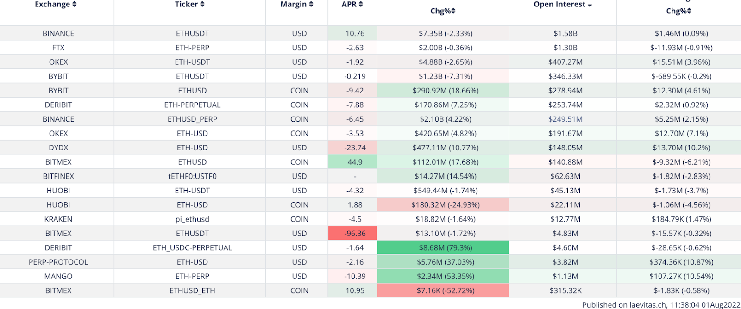Viewport: 741px width, 309px height.
Task: Click volume cell $7.35B (-2.33%)
Action: click(443, 33)
